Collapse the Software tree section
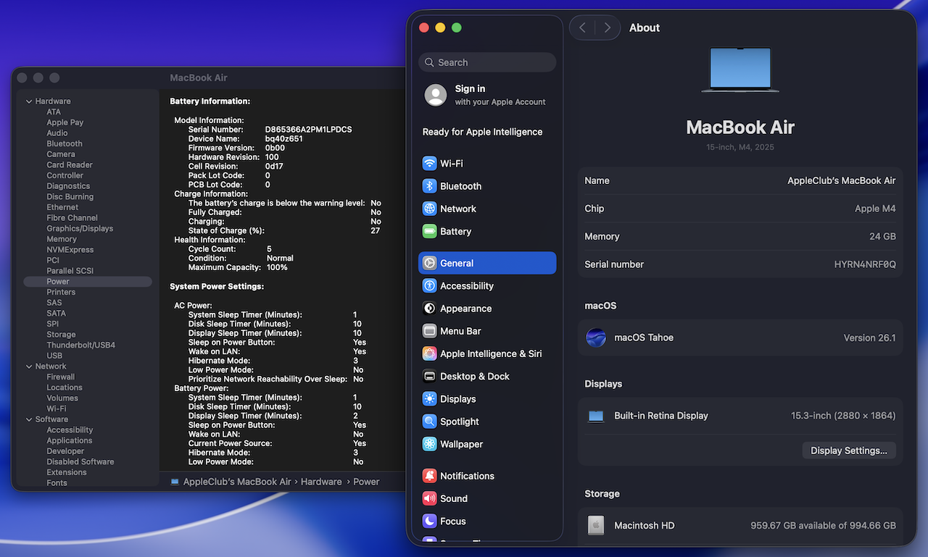 [x=30, y=419]
